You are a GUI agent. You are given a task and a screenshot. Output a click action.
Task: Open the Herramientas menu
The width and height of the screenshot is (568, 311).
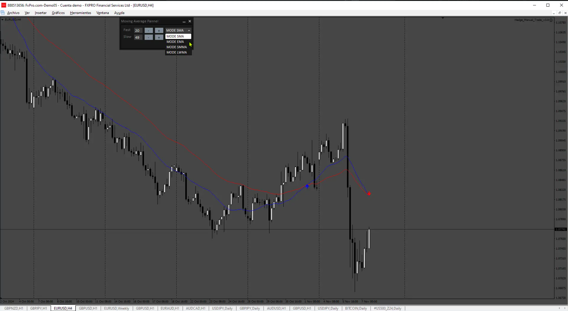(x=81, y=13)
